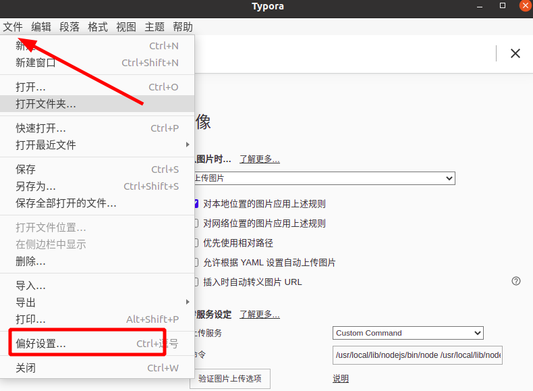Choose 快速打开… entry
The image size is (533, 391).
click(97, 128)
